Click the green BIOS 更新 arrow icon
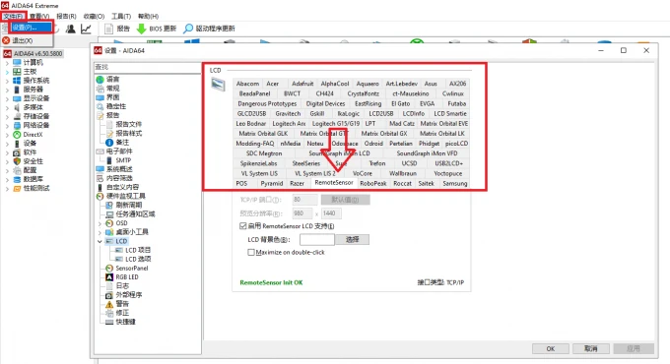 [141, 29]
